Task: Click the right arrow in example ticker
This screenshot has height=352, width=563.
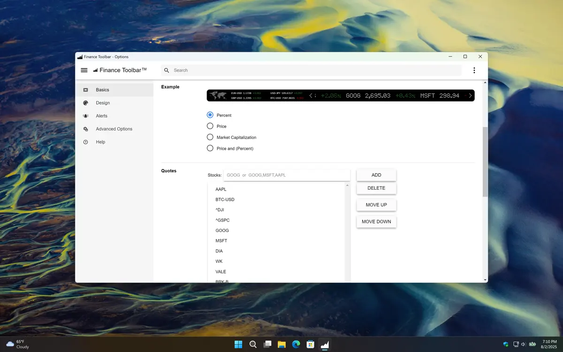Action: (470, 95)
